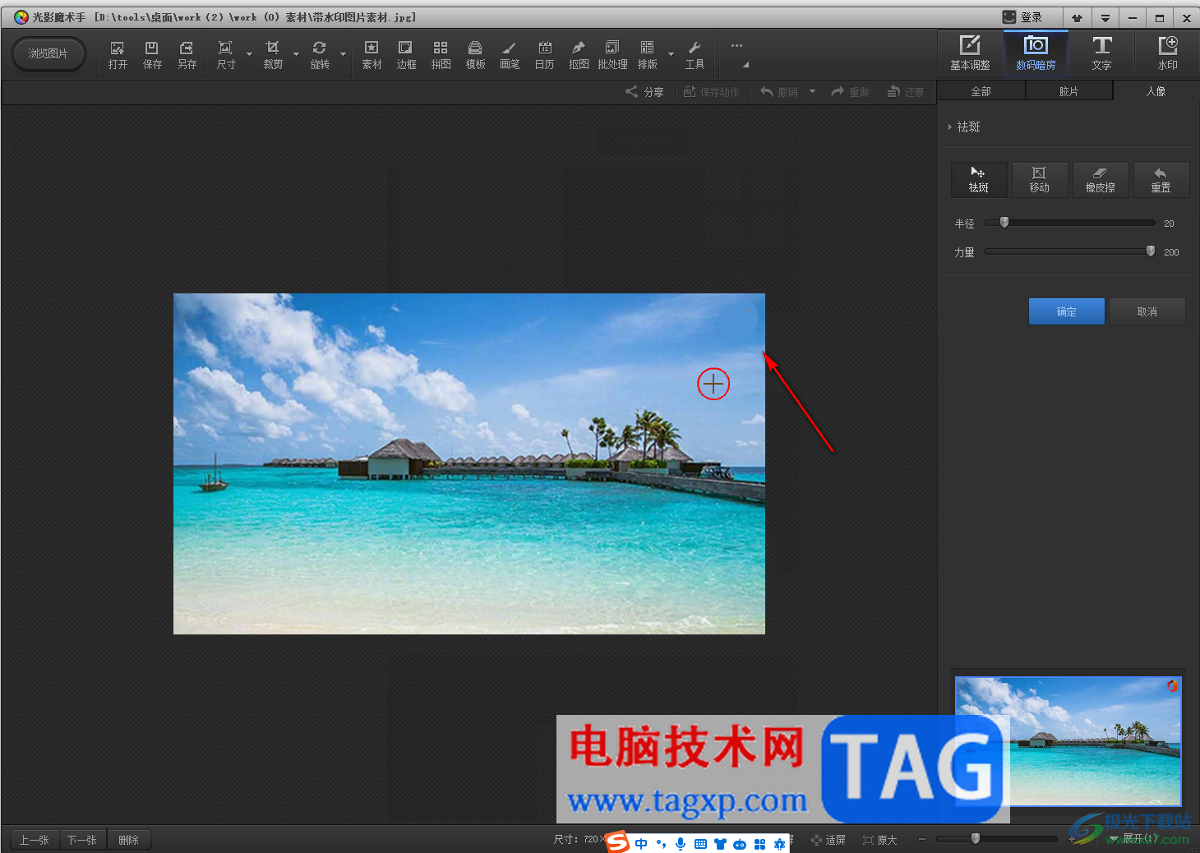Viewport: 1200px width, 853px height.
Task: Open the 工具 tools icon
Action: coord(695,55)
